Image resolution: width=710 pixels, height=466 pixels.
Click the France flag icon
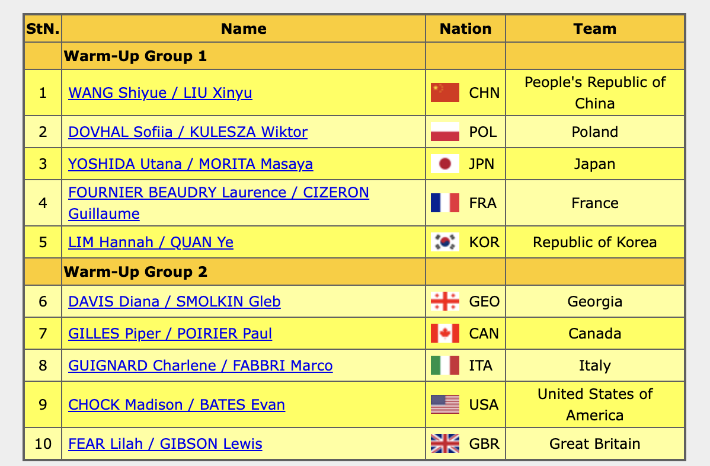(x=444, y=203)
